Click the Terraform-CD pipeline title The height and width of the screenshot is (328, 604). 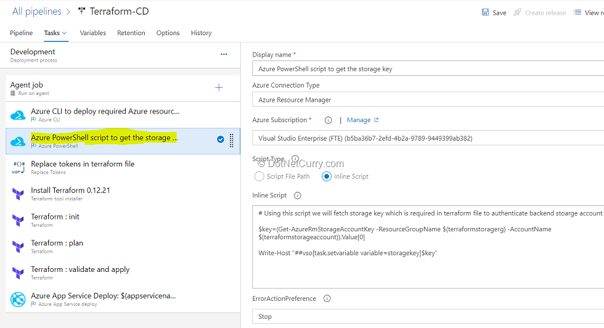tap(119, 12)
